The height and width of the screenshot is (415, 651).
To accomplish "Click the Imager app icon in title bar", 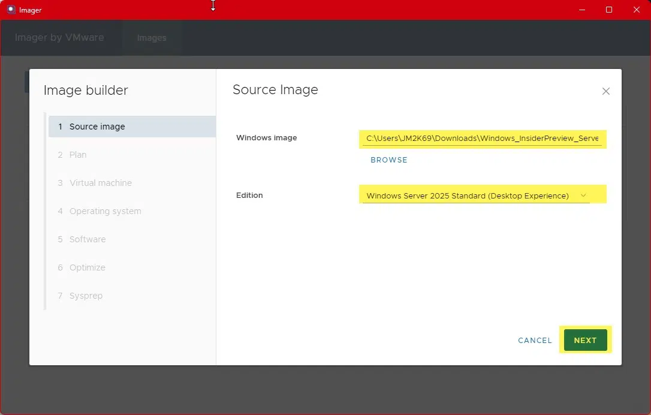I will tap(11, 10).
